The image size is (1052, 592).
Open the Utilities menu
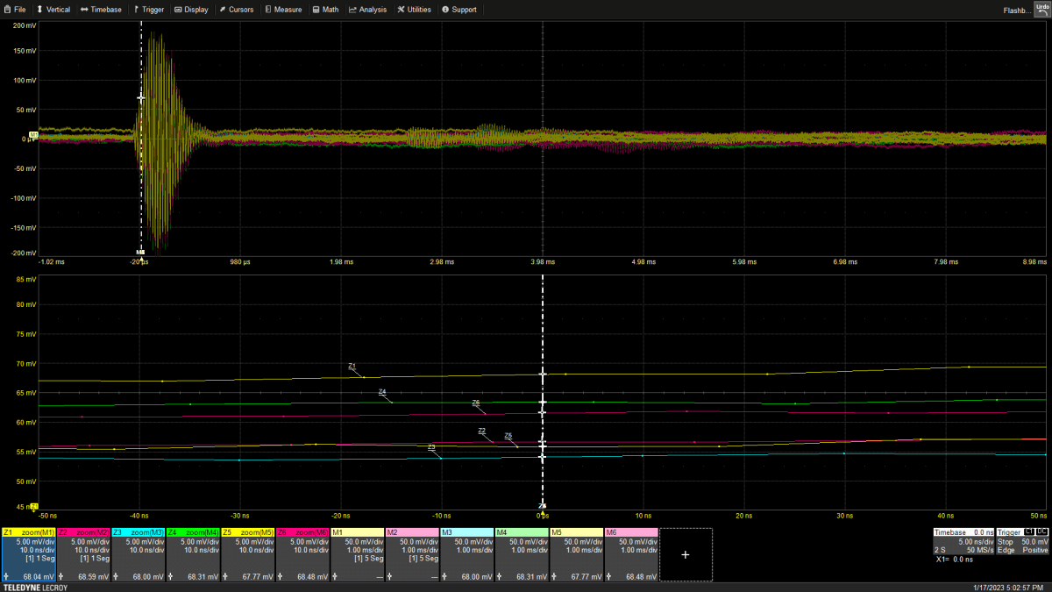(414, 10)
